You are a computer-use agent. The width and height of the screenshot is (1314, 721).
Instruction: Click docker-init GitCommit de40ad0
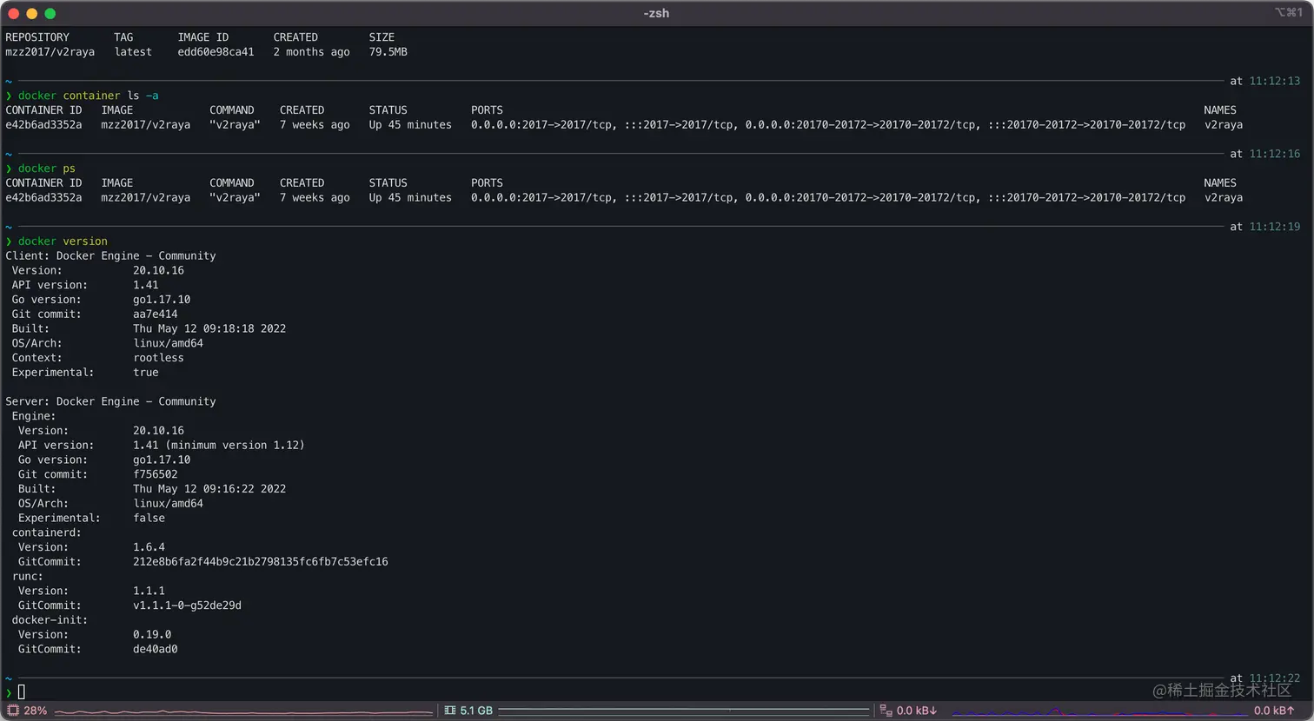coord(156,650)
